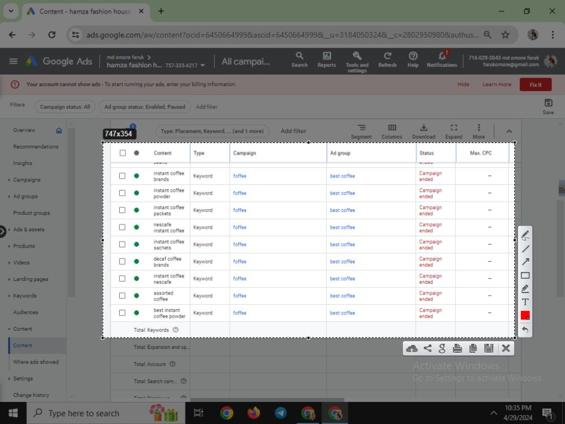This screenshot has height=424, width=565.
Task: Open Audiences in the sidebar
Action: 25,312
